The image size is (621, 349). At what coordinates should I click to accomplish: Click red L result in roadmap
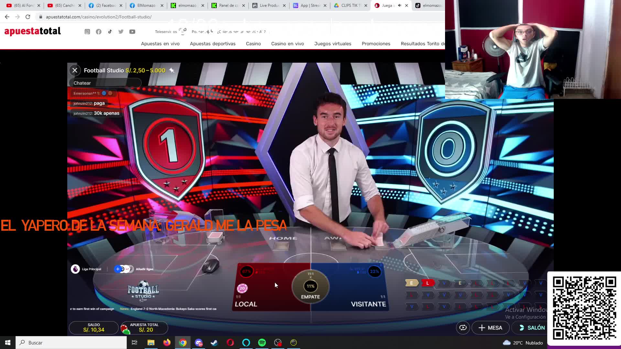pos(428,283)
